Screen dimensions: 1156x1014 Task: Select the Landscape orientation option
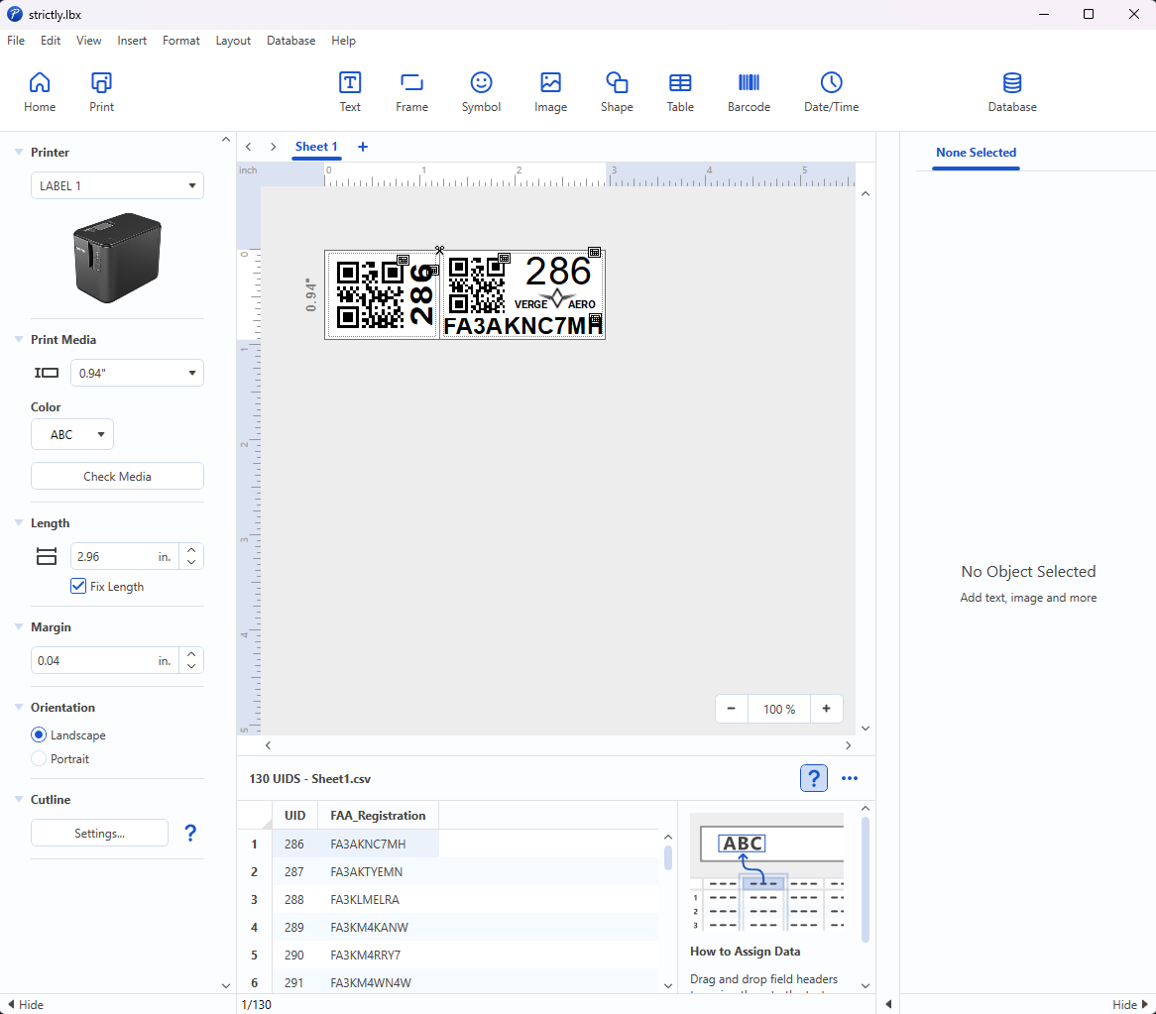pos(37,734)
